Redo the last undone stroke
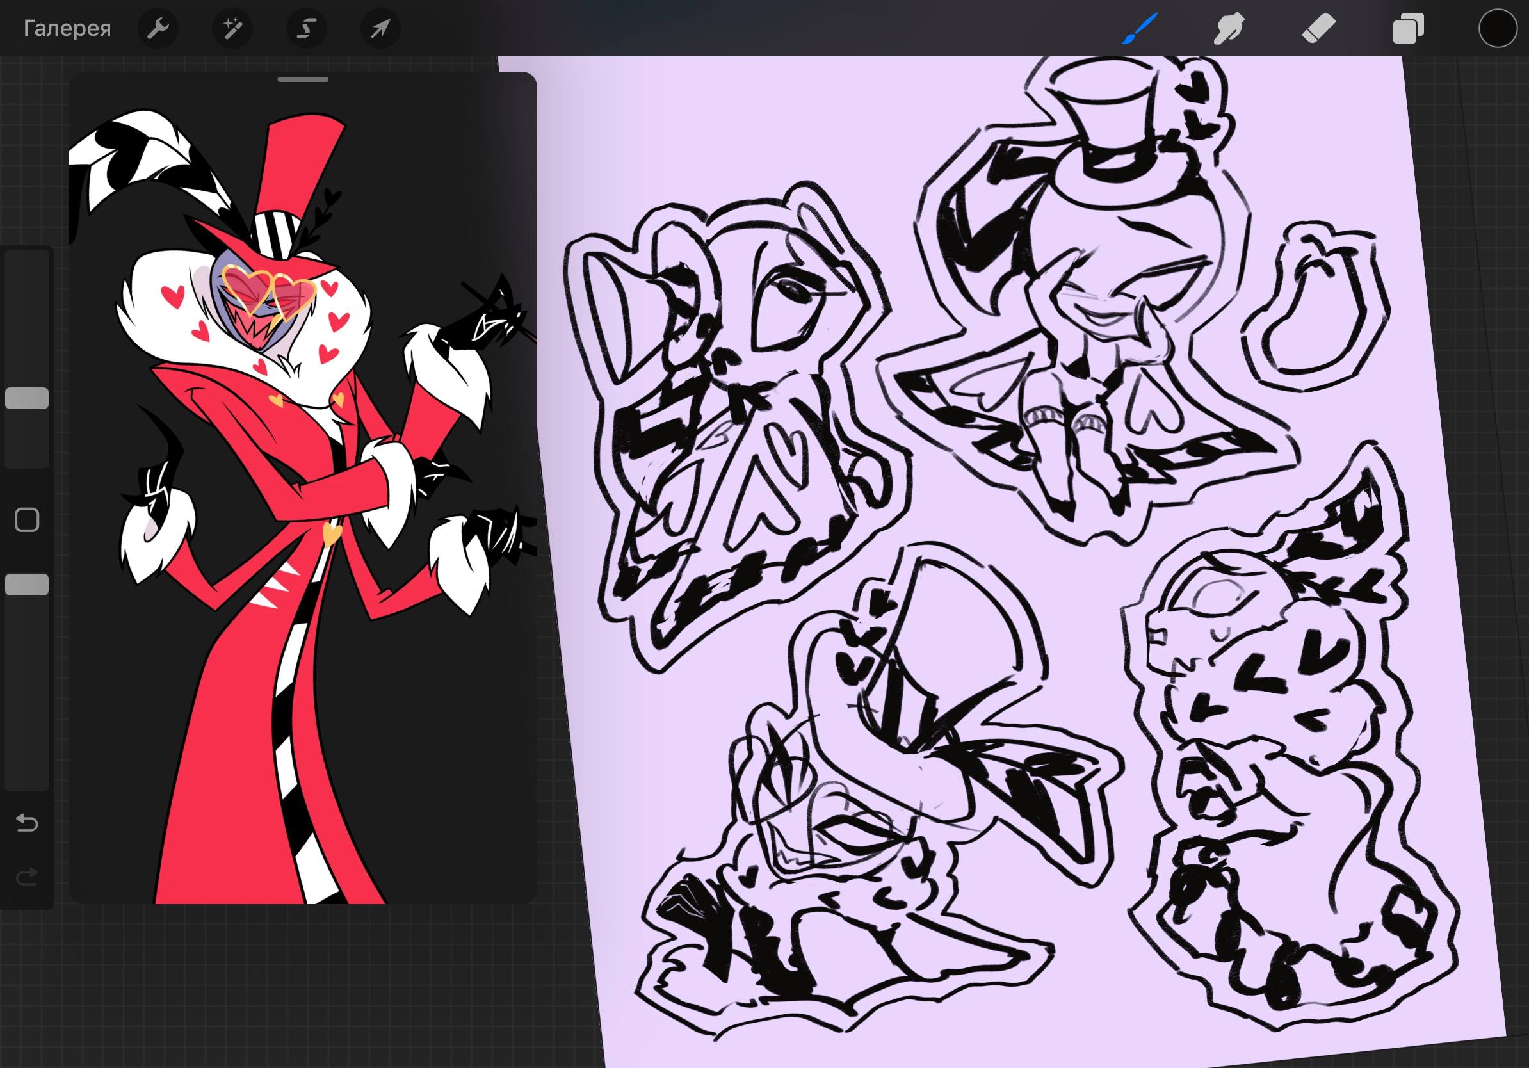The width and height of the screenshot is (1529, 1068). (27, 877)
